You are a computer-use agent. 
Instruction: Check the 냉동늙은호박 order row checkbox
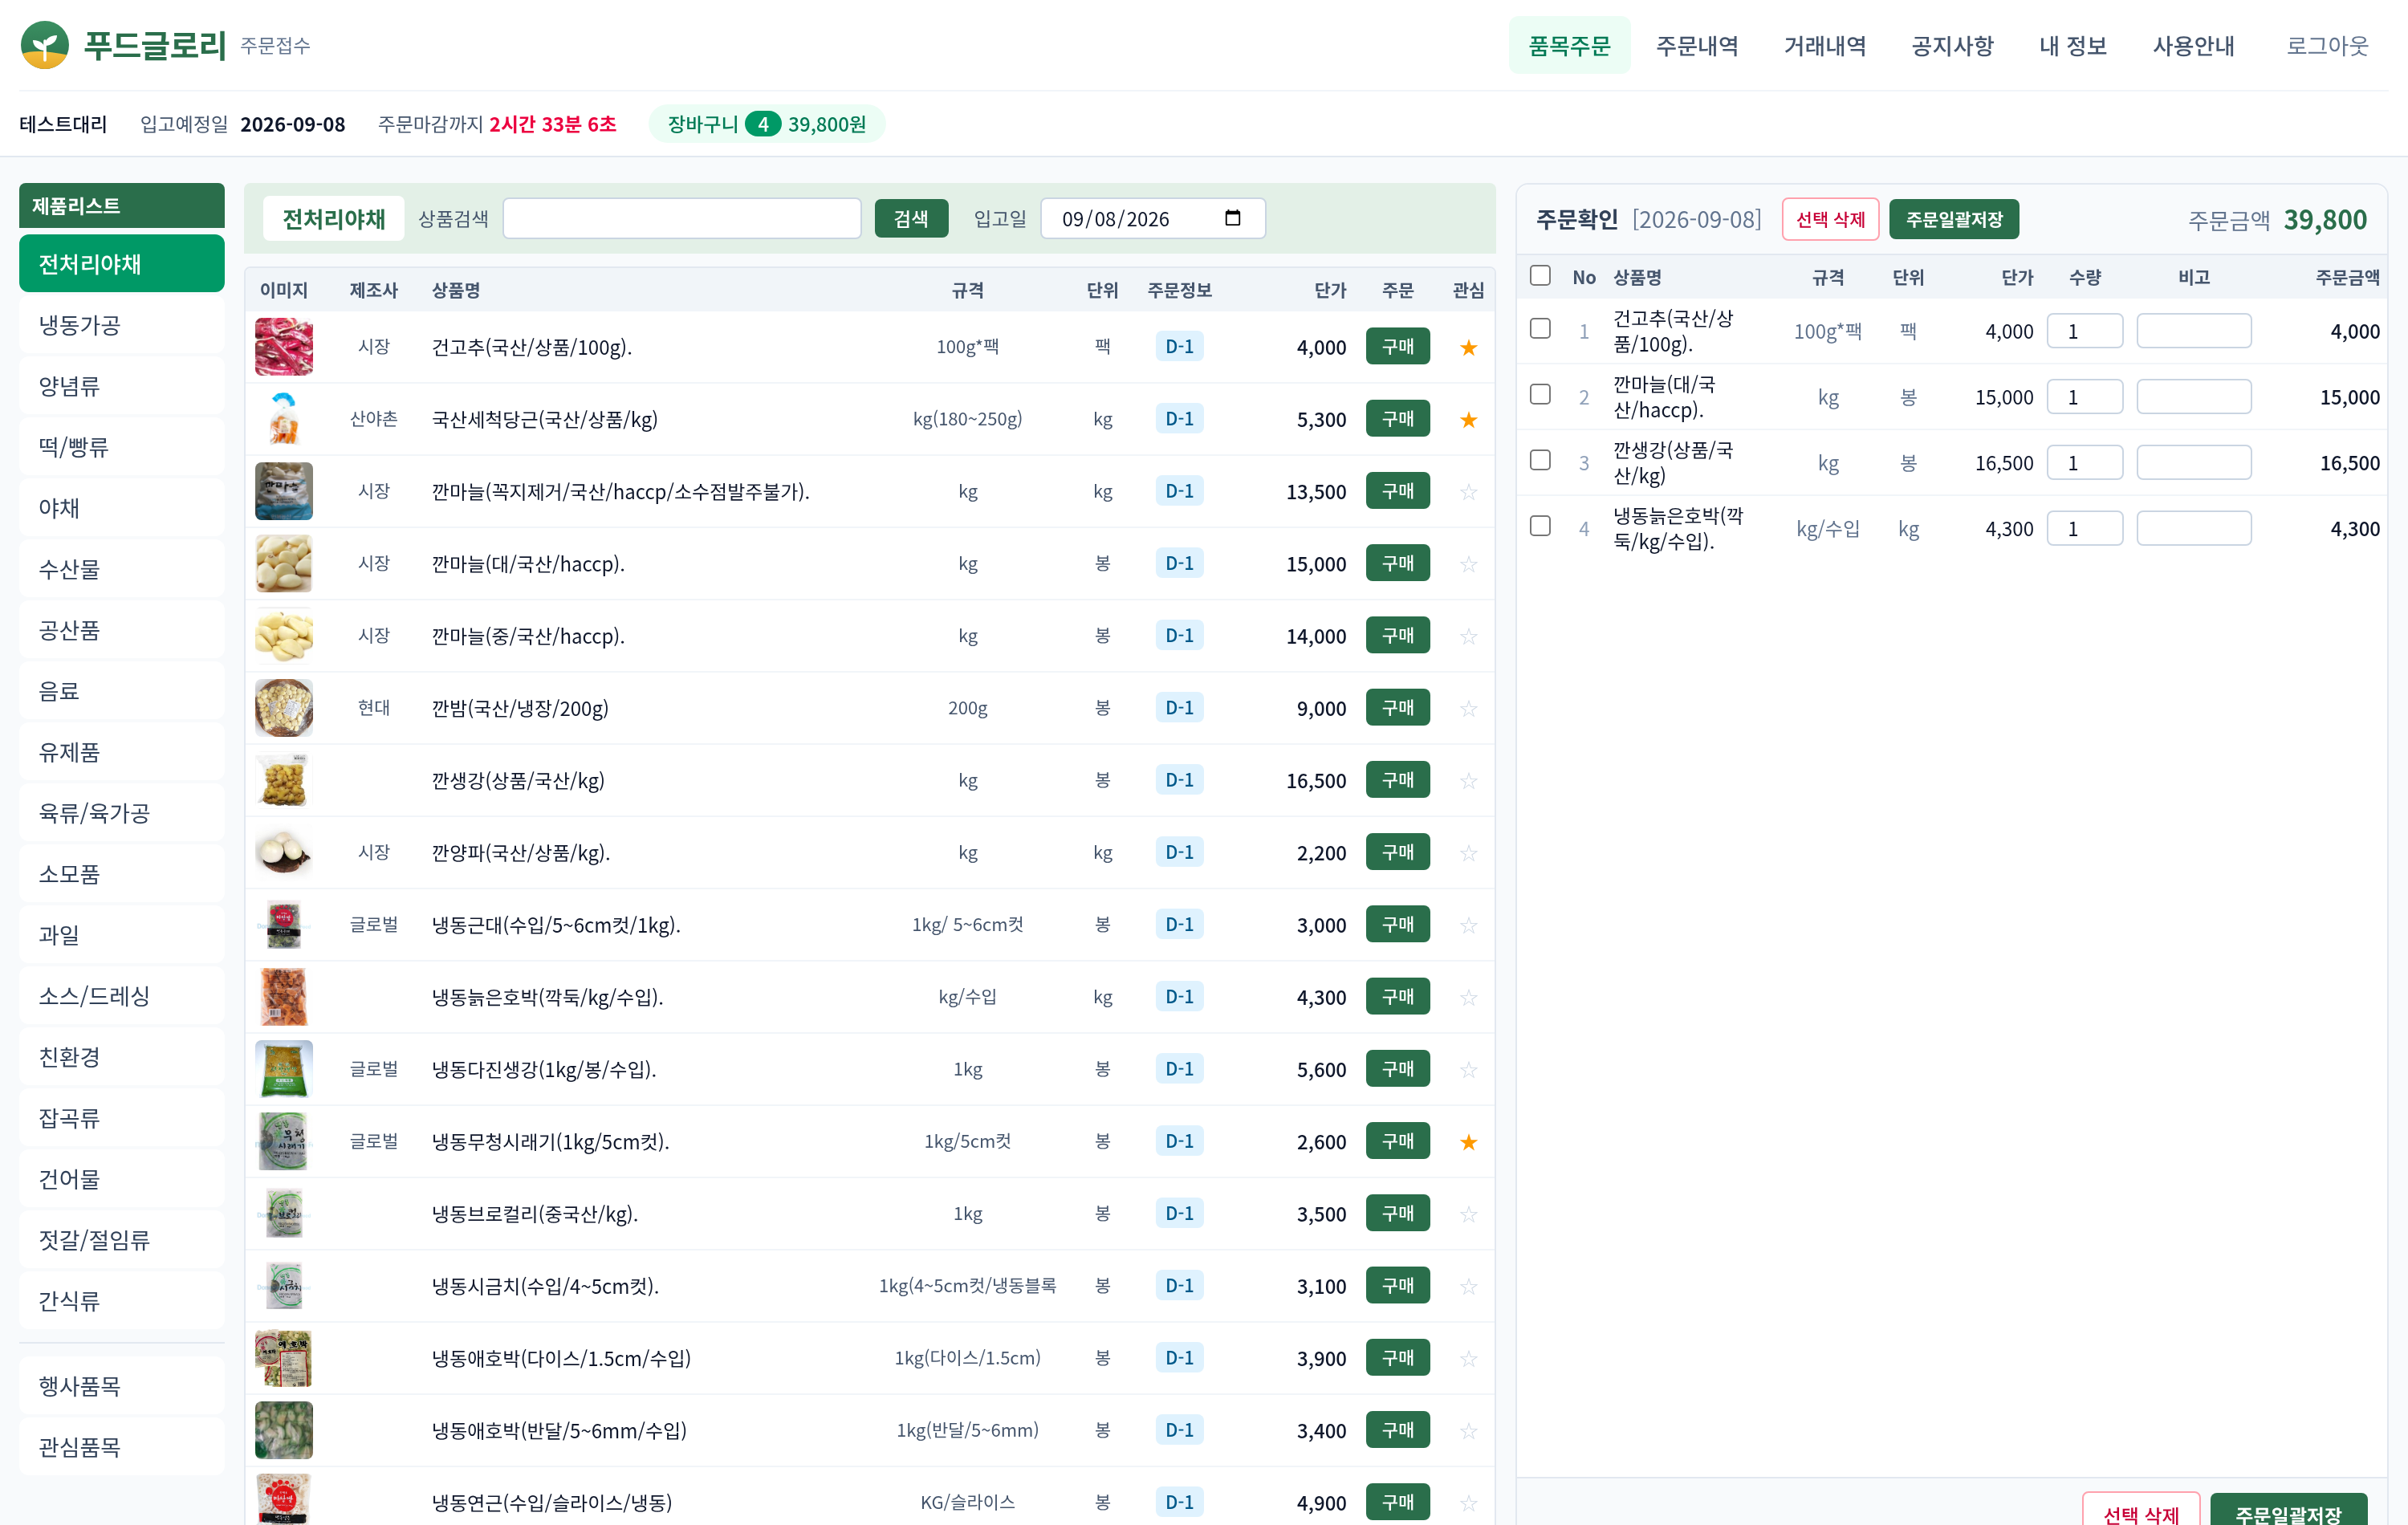[x=1540, y=526]
